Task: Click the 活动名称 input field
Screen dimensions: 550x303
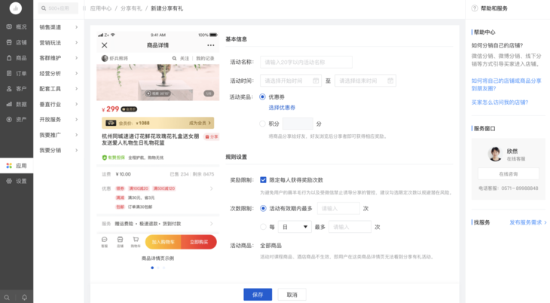Action: tap(306, 63)
